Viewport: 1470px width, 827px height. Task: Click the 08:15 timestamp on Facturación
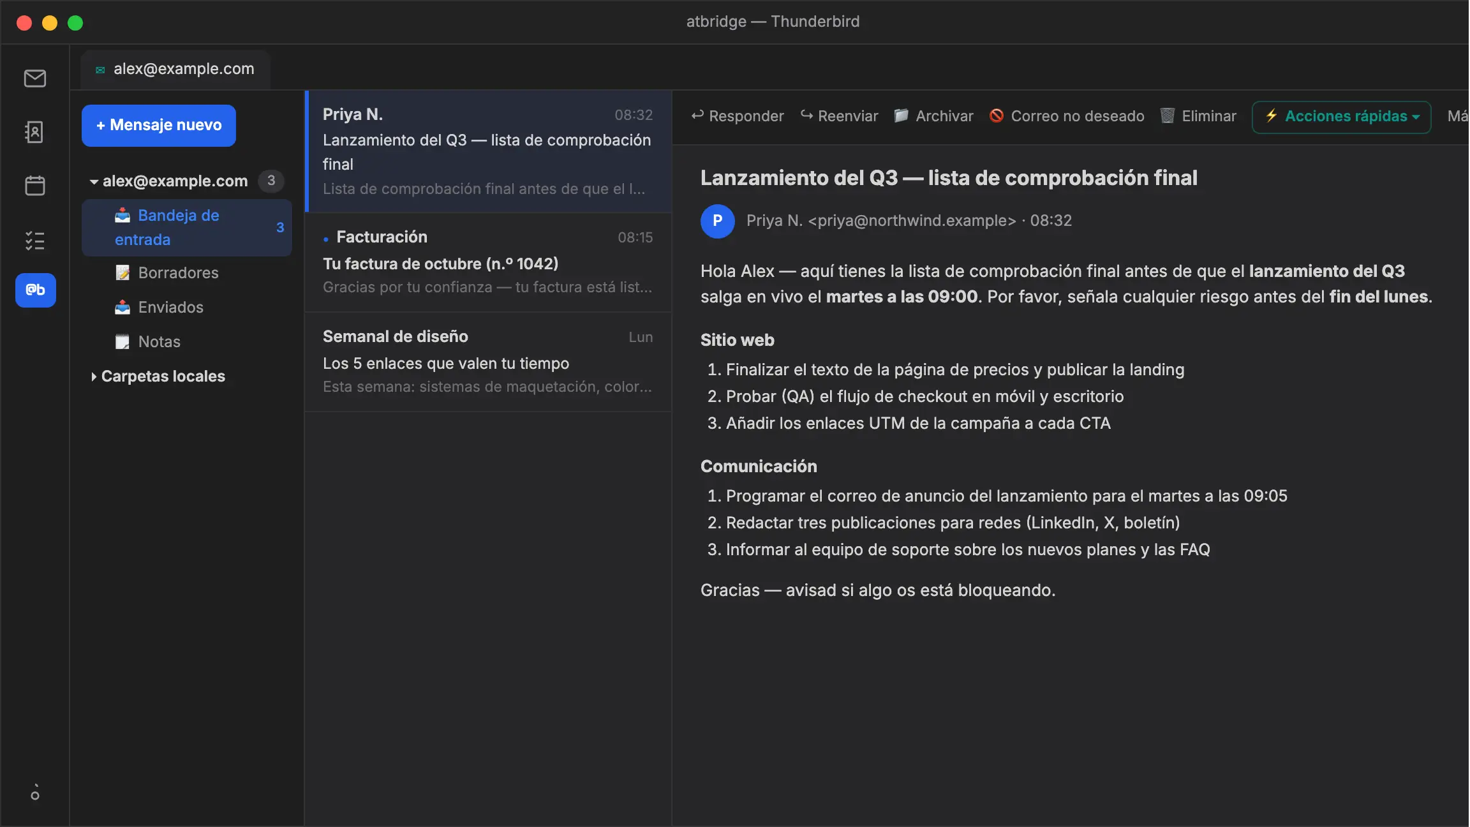tap(635, 238)
